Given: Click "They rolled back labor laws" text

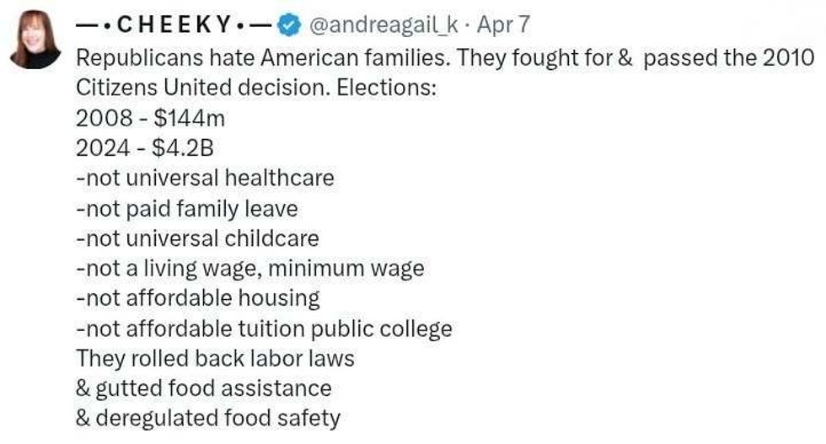Looking at the screenshot, I should tap(215, 358).
